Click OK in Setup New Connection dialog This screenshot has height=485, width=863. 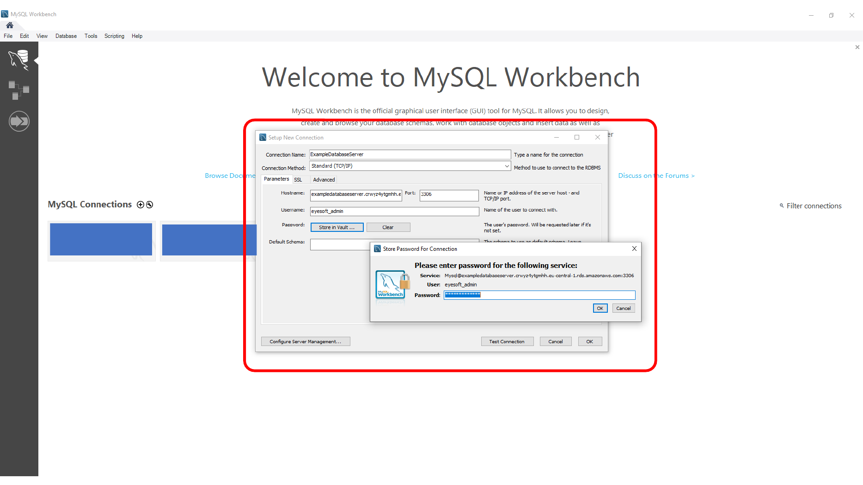tap(590, 341)
